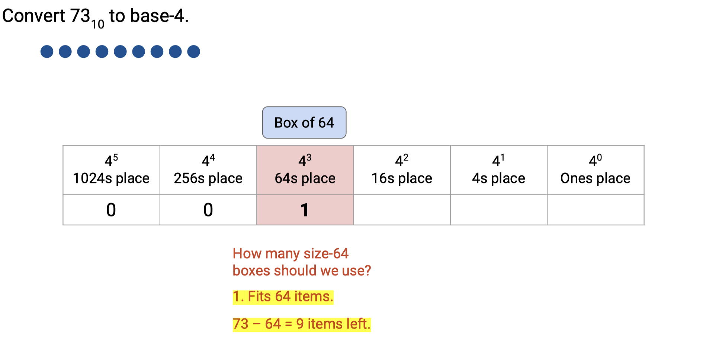The image size is (703, 350).
Task: Select the 256s place header cell
Action: click(208, 170)
